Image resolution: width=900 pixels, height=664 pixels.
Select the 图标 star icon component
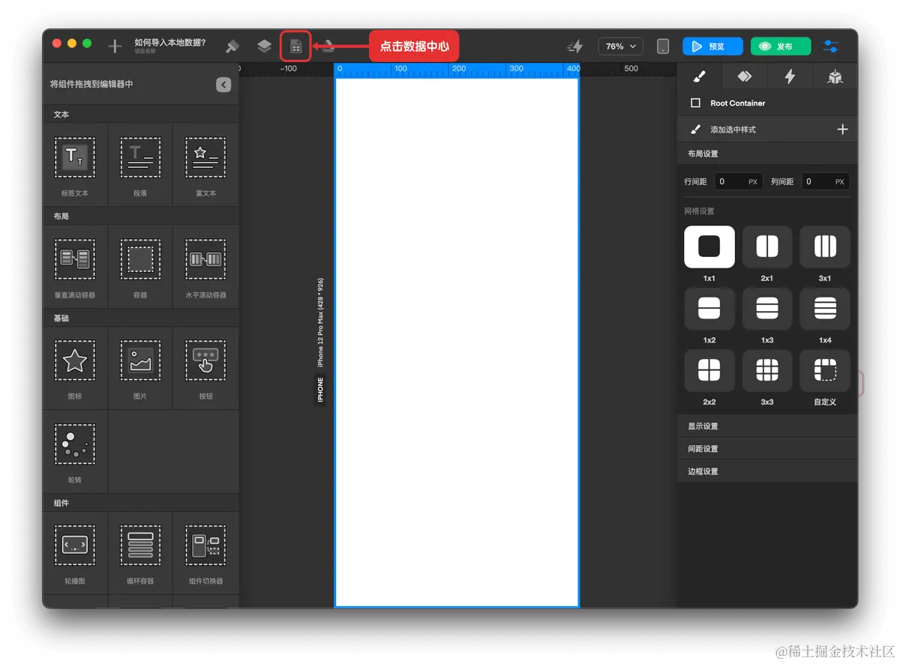tap(75, 368)
